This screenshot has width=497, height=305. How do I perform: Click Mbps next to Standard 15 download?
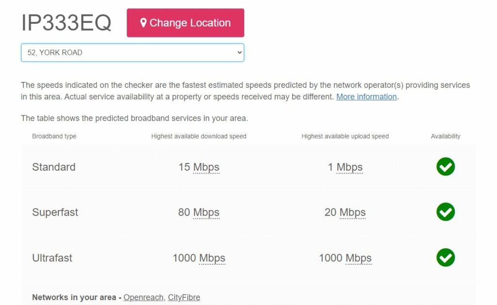[206, 167]
